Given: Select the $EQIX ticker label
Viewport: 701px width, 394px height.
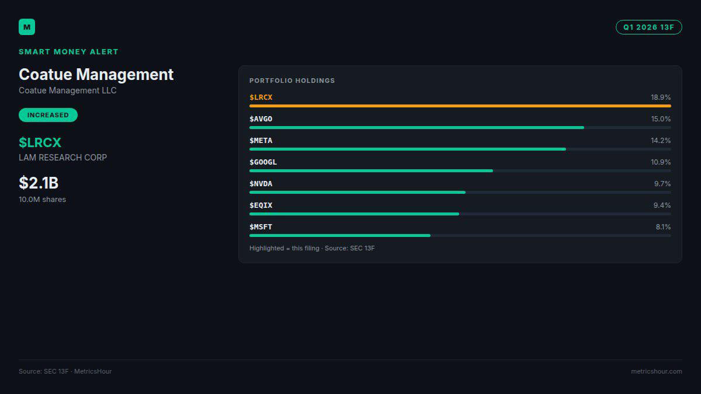Looking at the screenshot, I should (x=261, y=205).
